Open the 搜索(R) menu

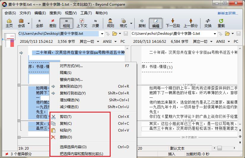point(55,13)
